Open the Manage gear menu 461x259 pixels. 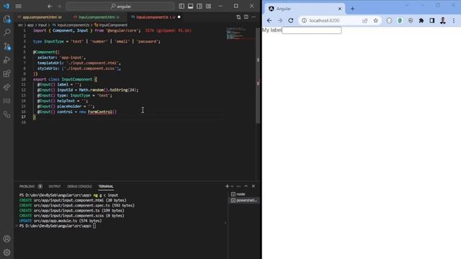point(6,253)
